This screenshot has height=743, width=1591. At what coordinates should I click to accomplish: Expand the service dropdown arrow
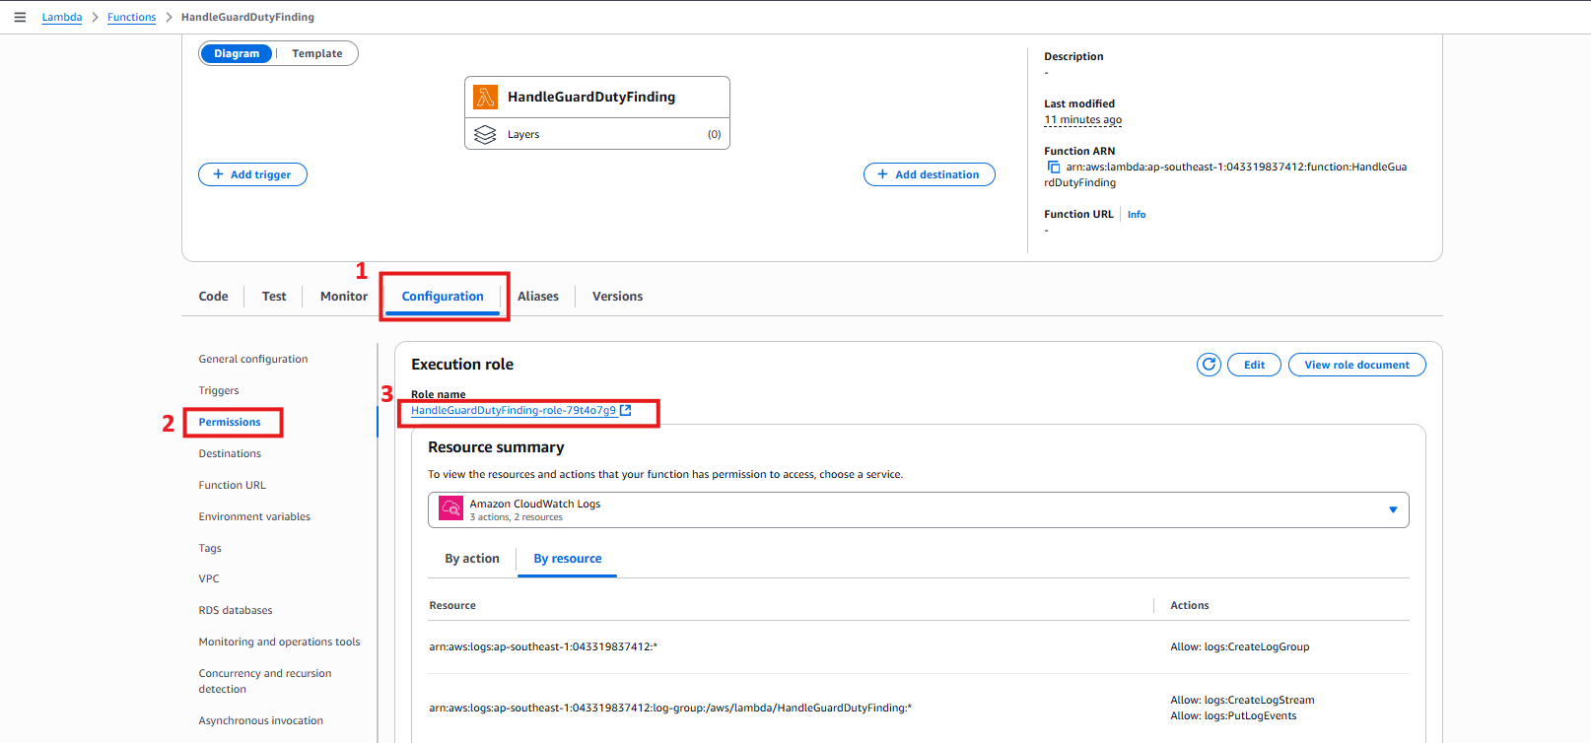pyautogui.click(x=1393, y=509)
